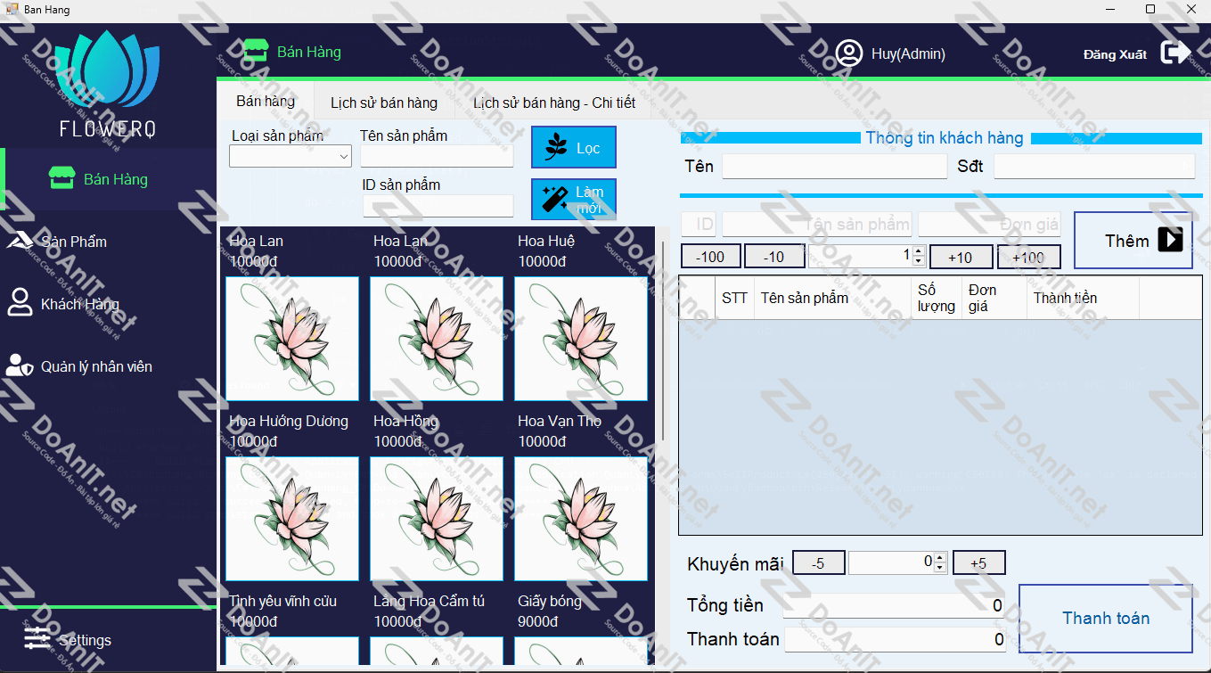Screen dimensions: 1211x673
Task: Click the +5 Khuyến mãi button
Action: click(x=978, y=563)
